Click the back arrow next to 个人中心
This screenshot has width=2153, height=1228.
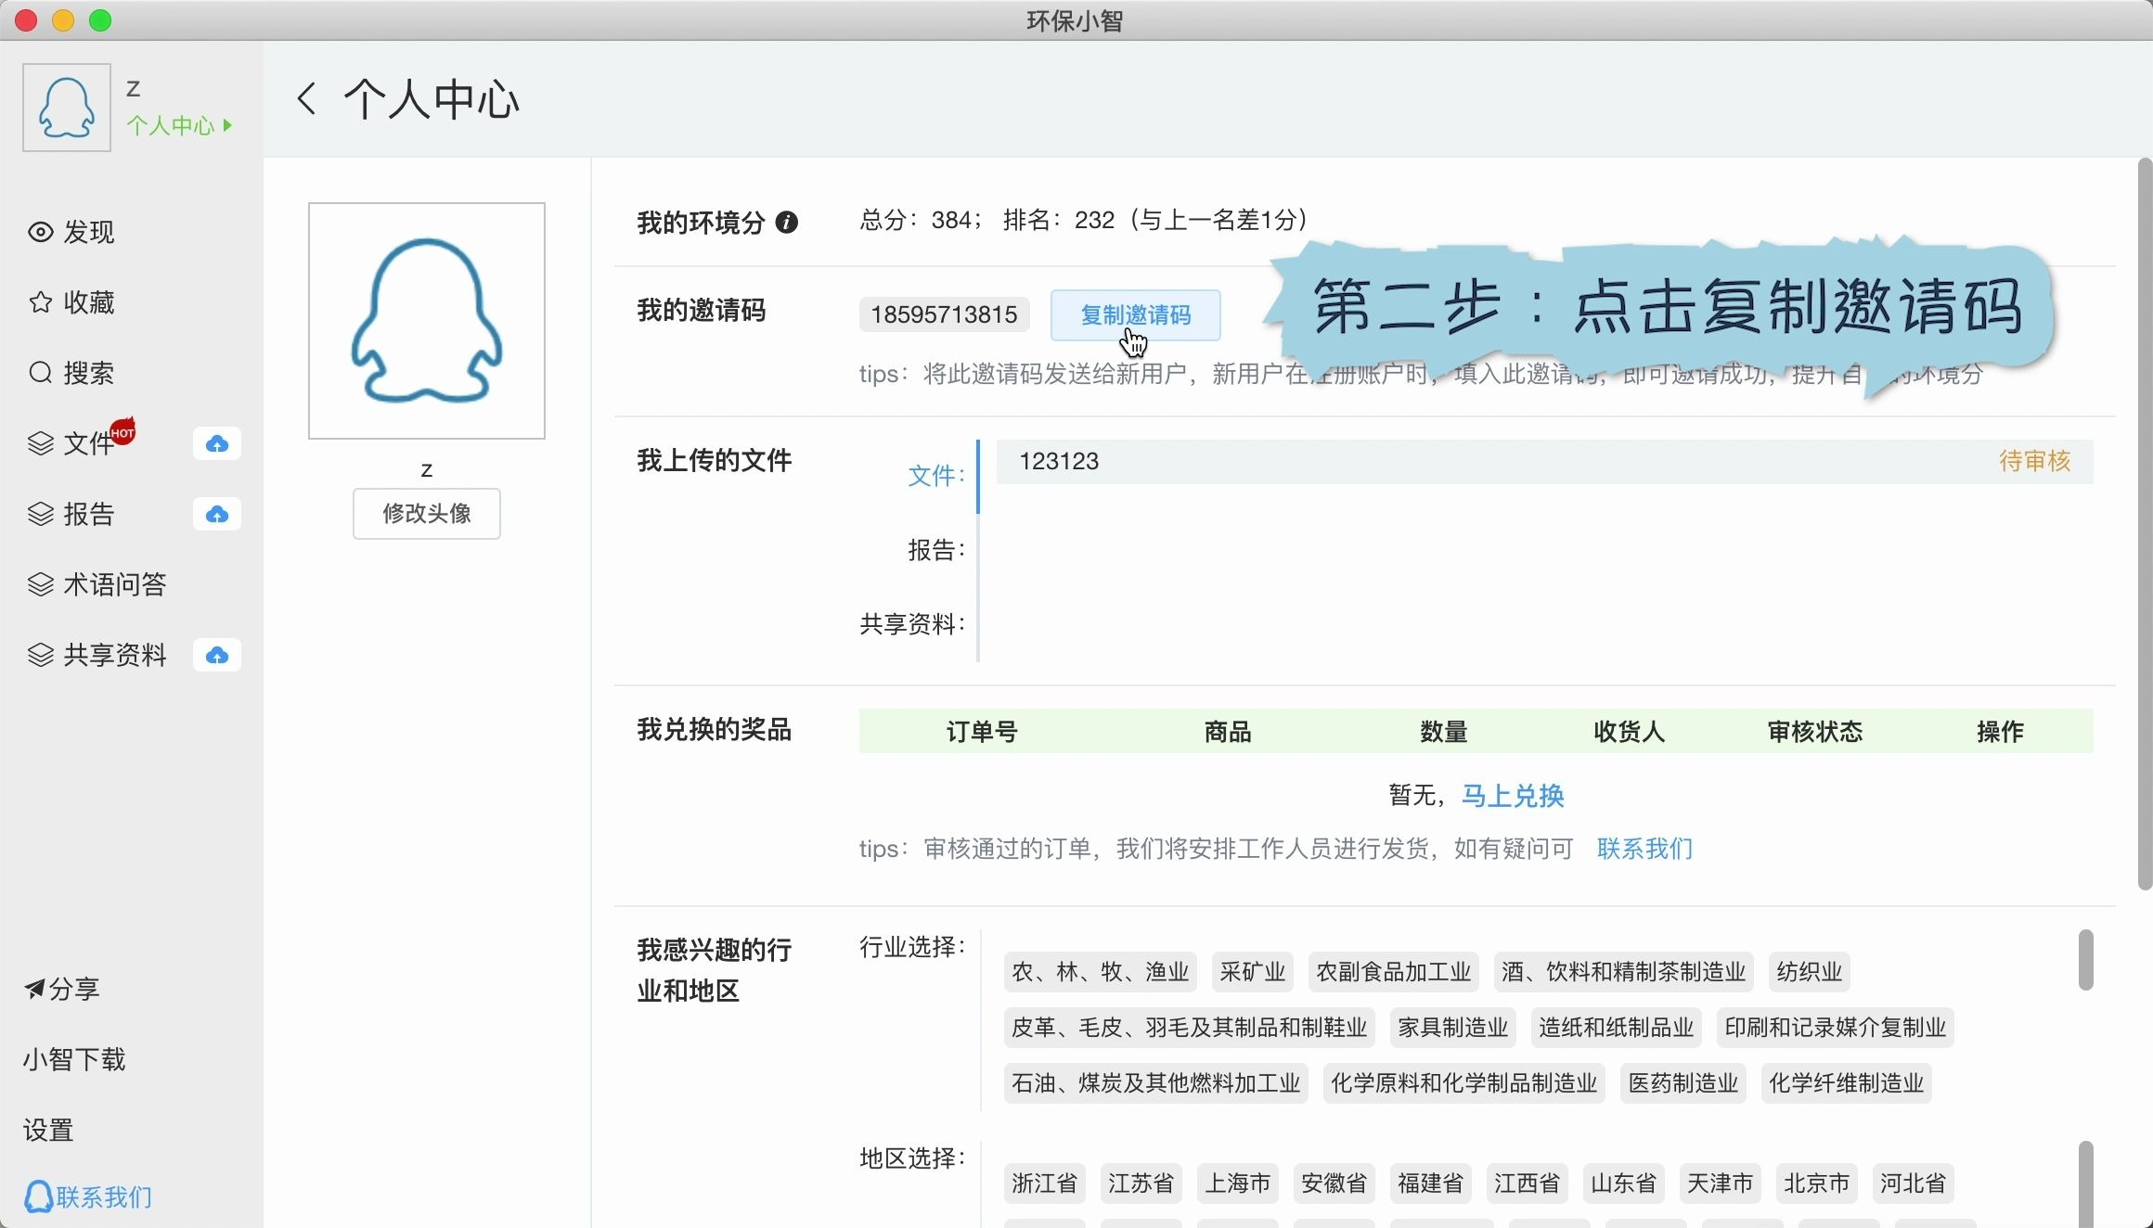307,98
